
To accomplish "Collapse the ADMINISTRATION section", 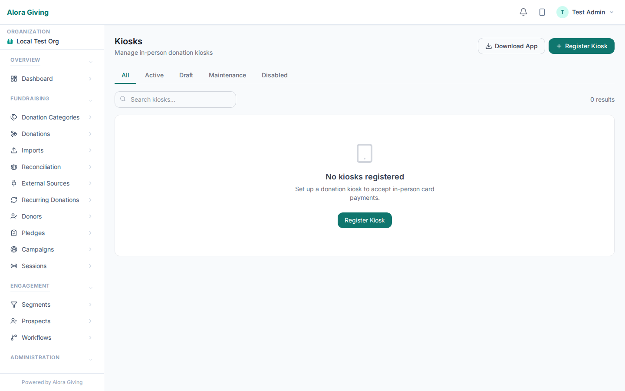I will (x=90, y=359).
